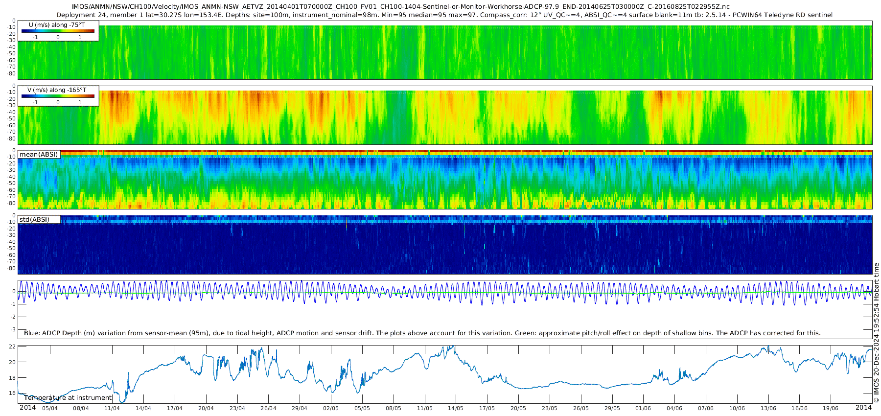Click the 2014 year label at bottom-left
Screen dimensions: 881x416
pos(27,408)
